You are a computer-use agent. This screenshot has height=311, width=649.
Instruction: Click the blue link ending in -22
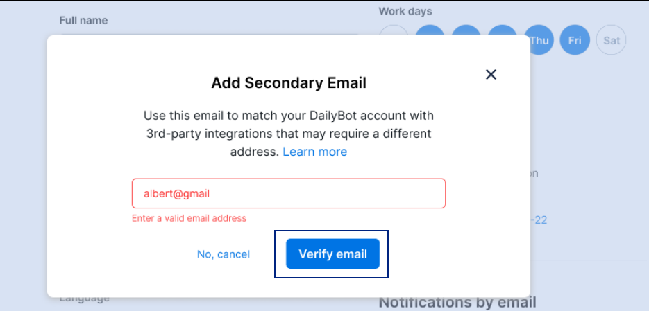click(x=540, y=220)
